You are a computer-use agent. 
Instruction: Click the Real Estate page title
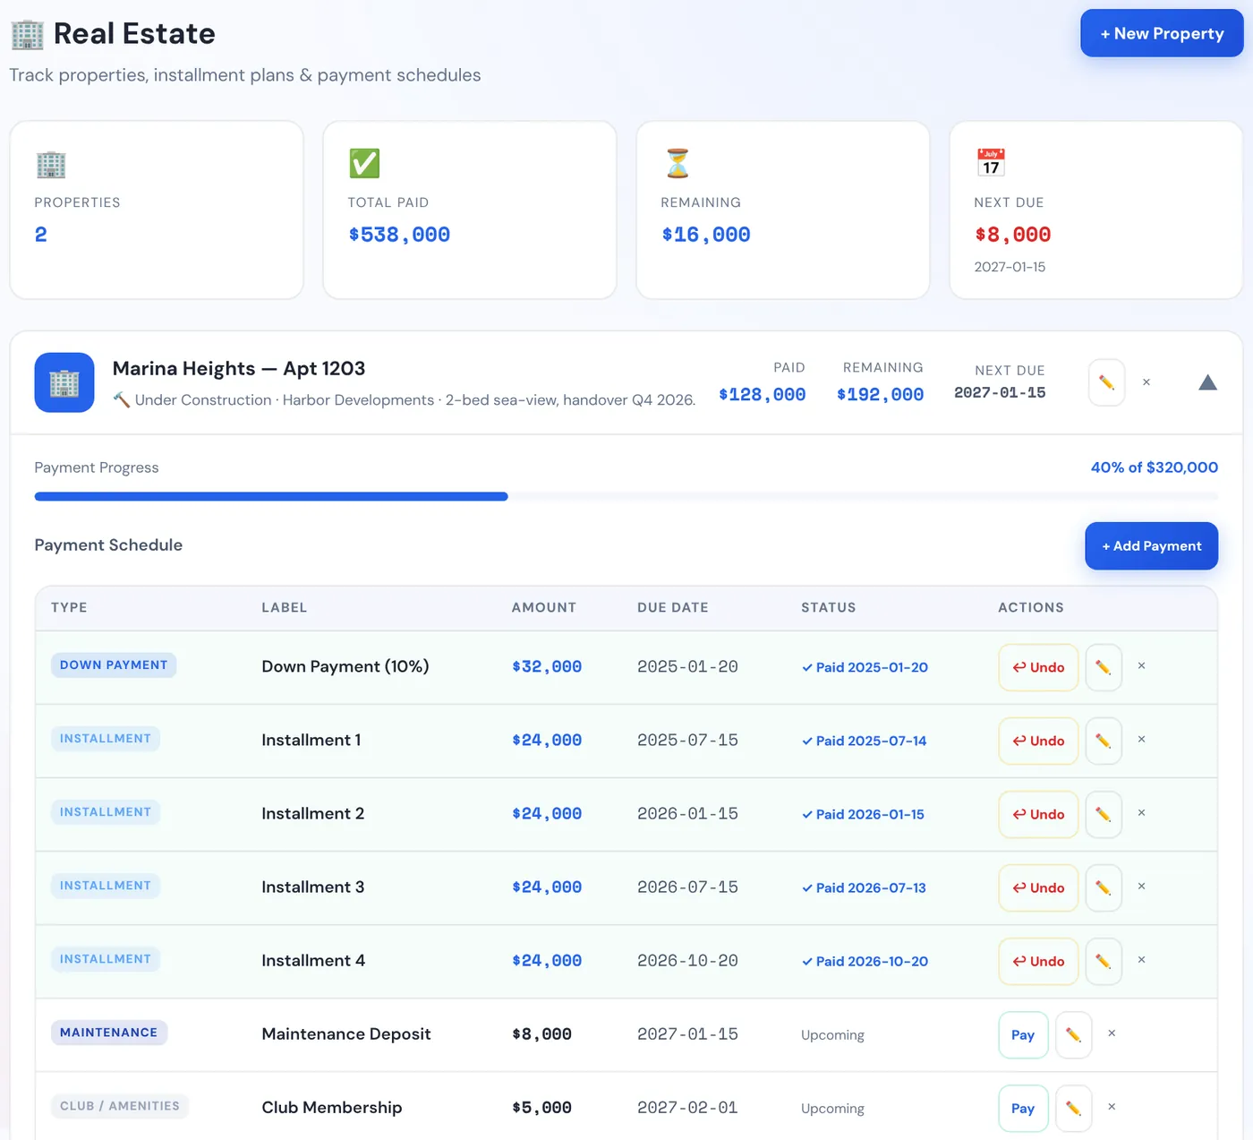(x=134, y=34)
